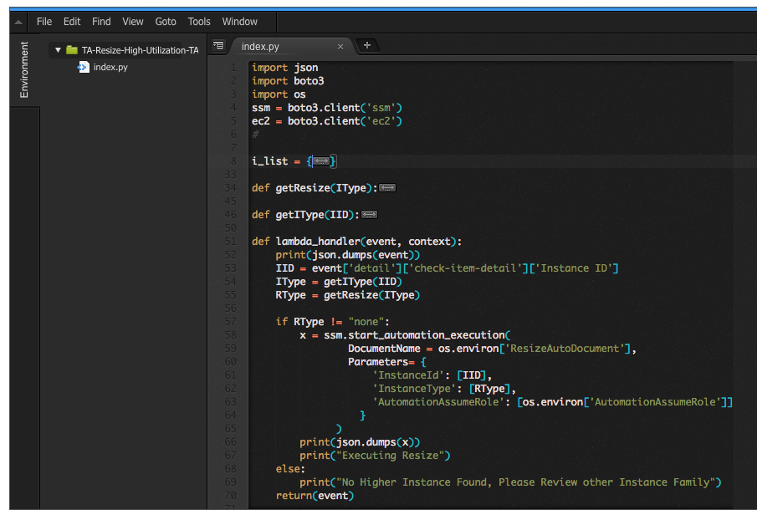The width and height of the screenshot is (757, 520).
Task: Expand the folded getIType function body
Action: tap(370, 215)
